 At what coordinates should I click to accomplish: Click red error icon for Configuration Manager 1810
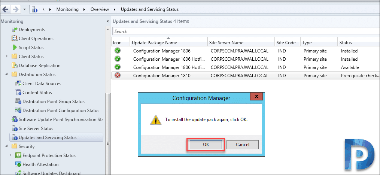[x=118, y=75]
